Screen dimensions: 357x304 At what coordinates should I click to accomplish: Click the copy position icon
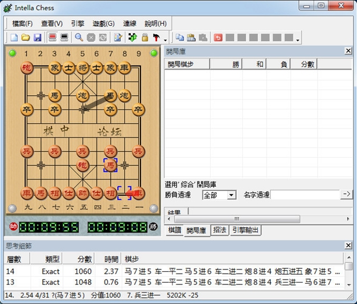click(x=180, y=37)
